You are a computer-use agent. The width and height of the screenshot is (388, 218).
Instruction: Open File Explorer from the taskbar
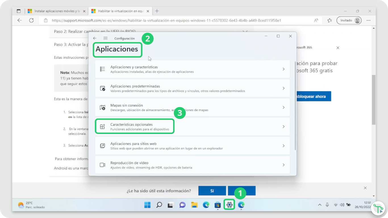(x=194, y=205)
